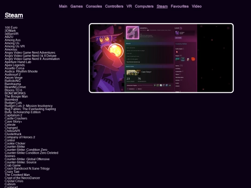Click the Changed entry

11,128
